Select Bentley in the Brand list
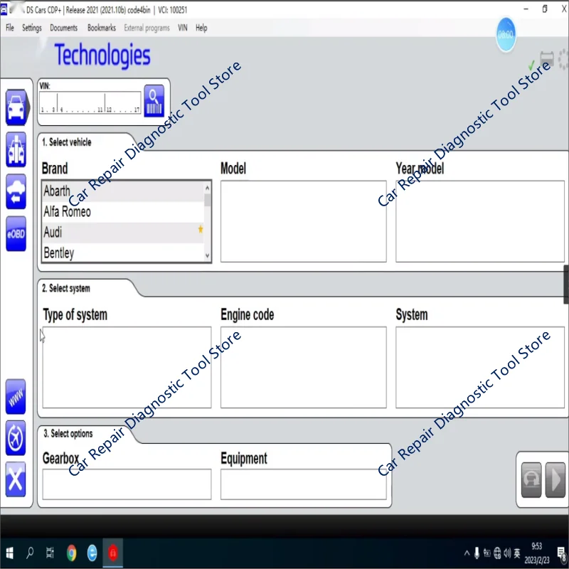The width and height of the screenshot is (569, 569). [123, 252]
